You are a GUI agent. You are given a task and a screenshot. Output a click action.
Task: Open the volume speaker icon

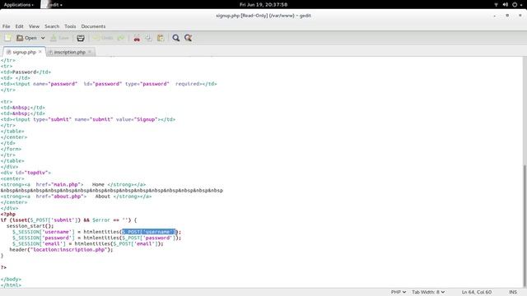pos(505,5)
